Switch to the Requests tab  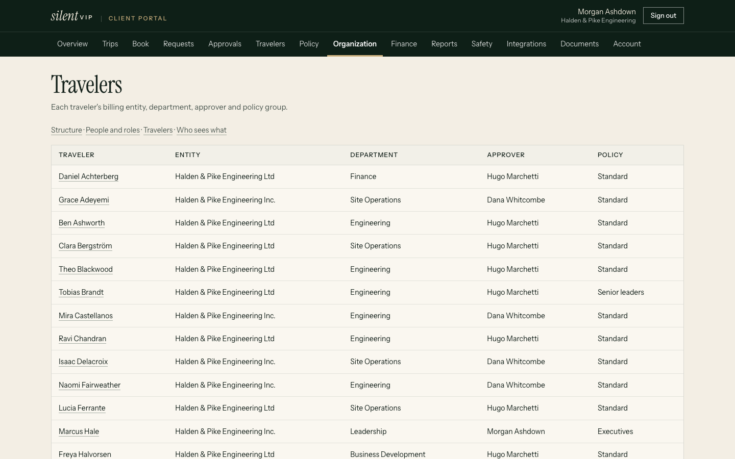pyautogui.click(x=179, y=44)
